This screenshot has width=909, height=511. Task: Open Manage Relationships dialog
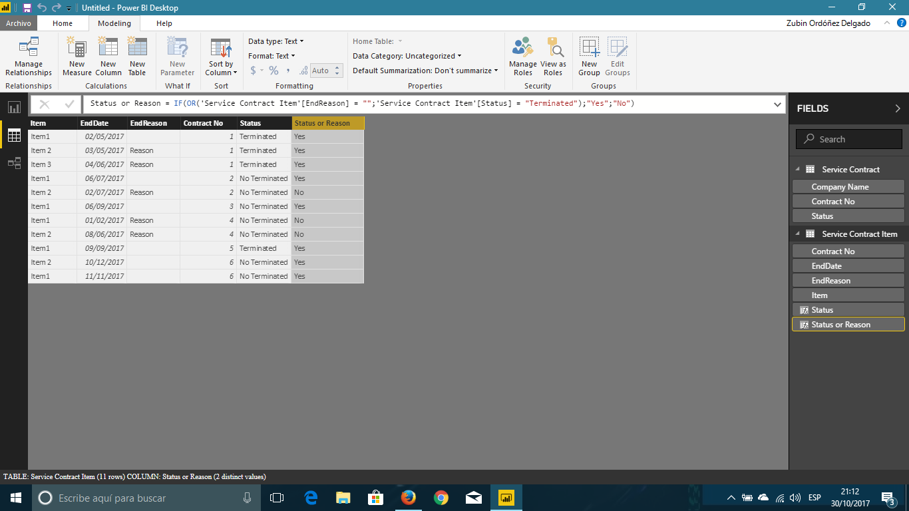tap(29, 57)
